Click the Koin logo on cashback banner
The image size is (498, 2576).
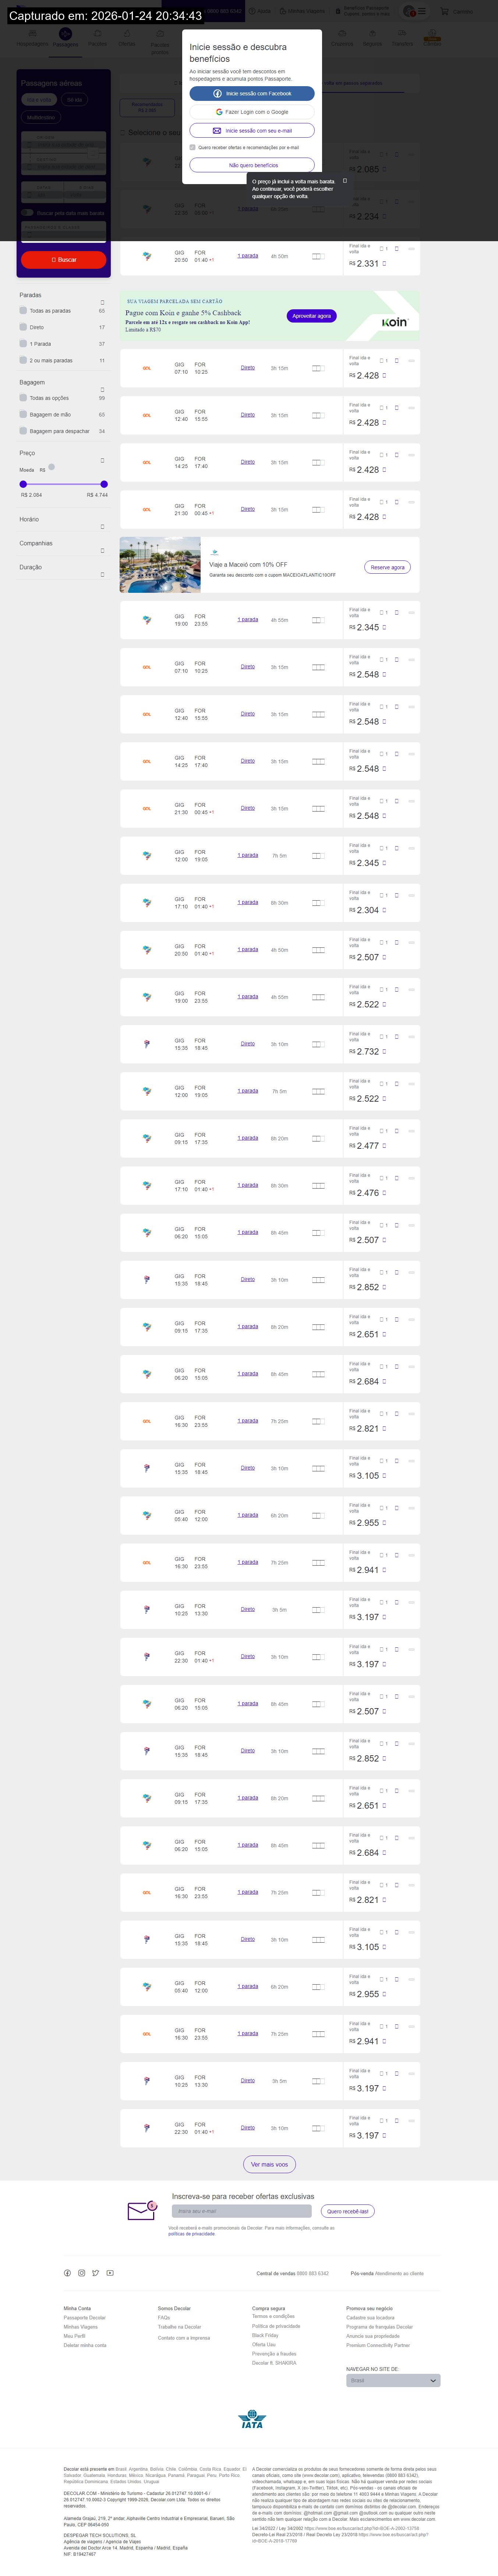point(395,322)
